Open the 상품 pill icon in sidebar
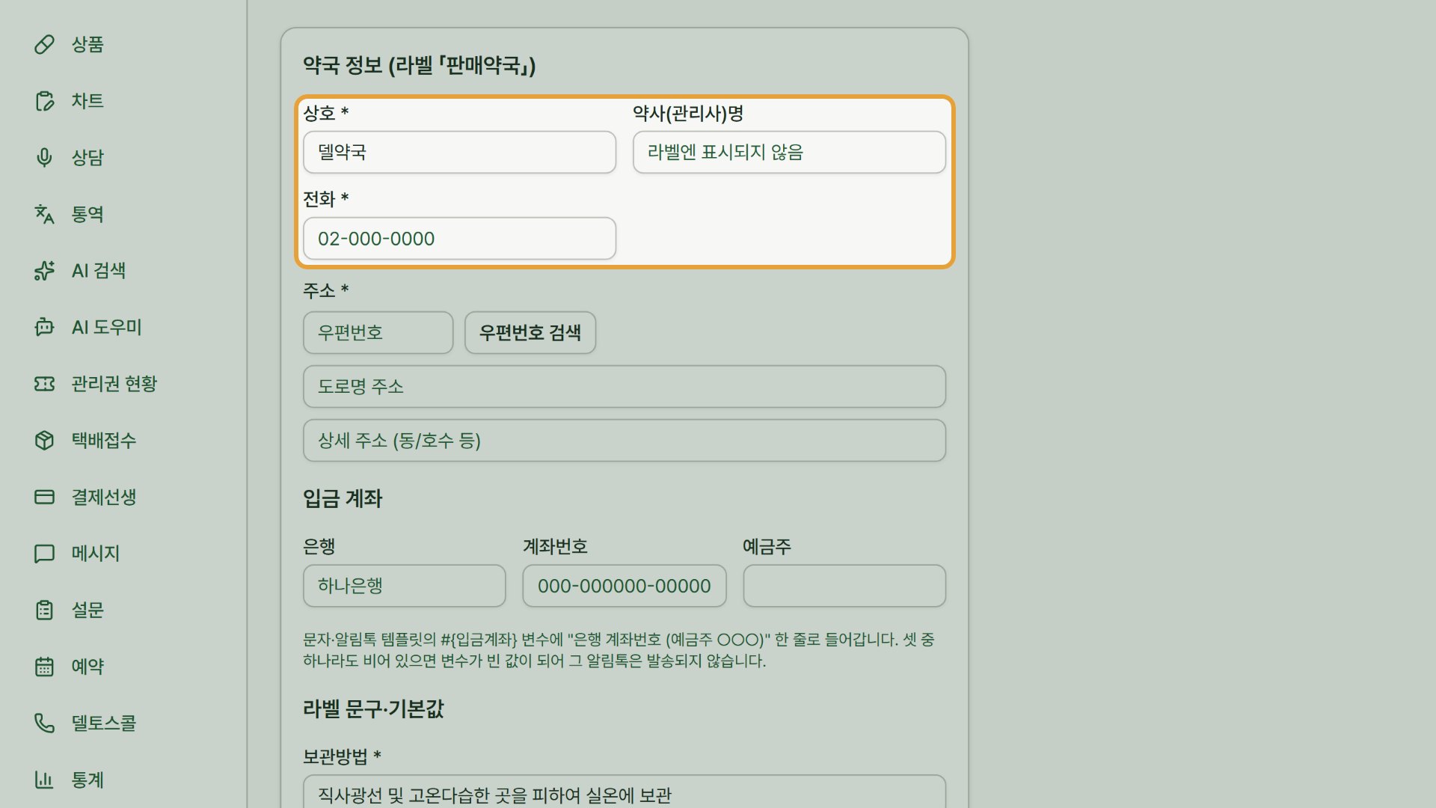The height and width of the screenshot is (808, 1436). 44,44
